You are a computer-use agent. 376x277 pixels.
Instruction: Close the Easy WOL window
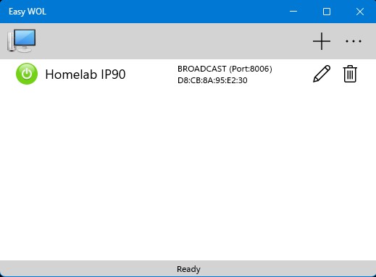click(360, 12)
